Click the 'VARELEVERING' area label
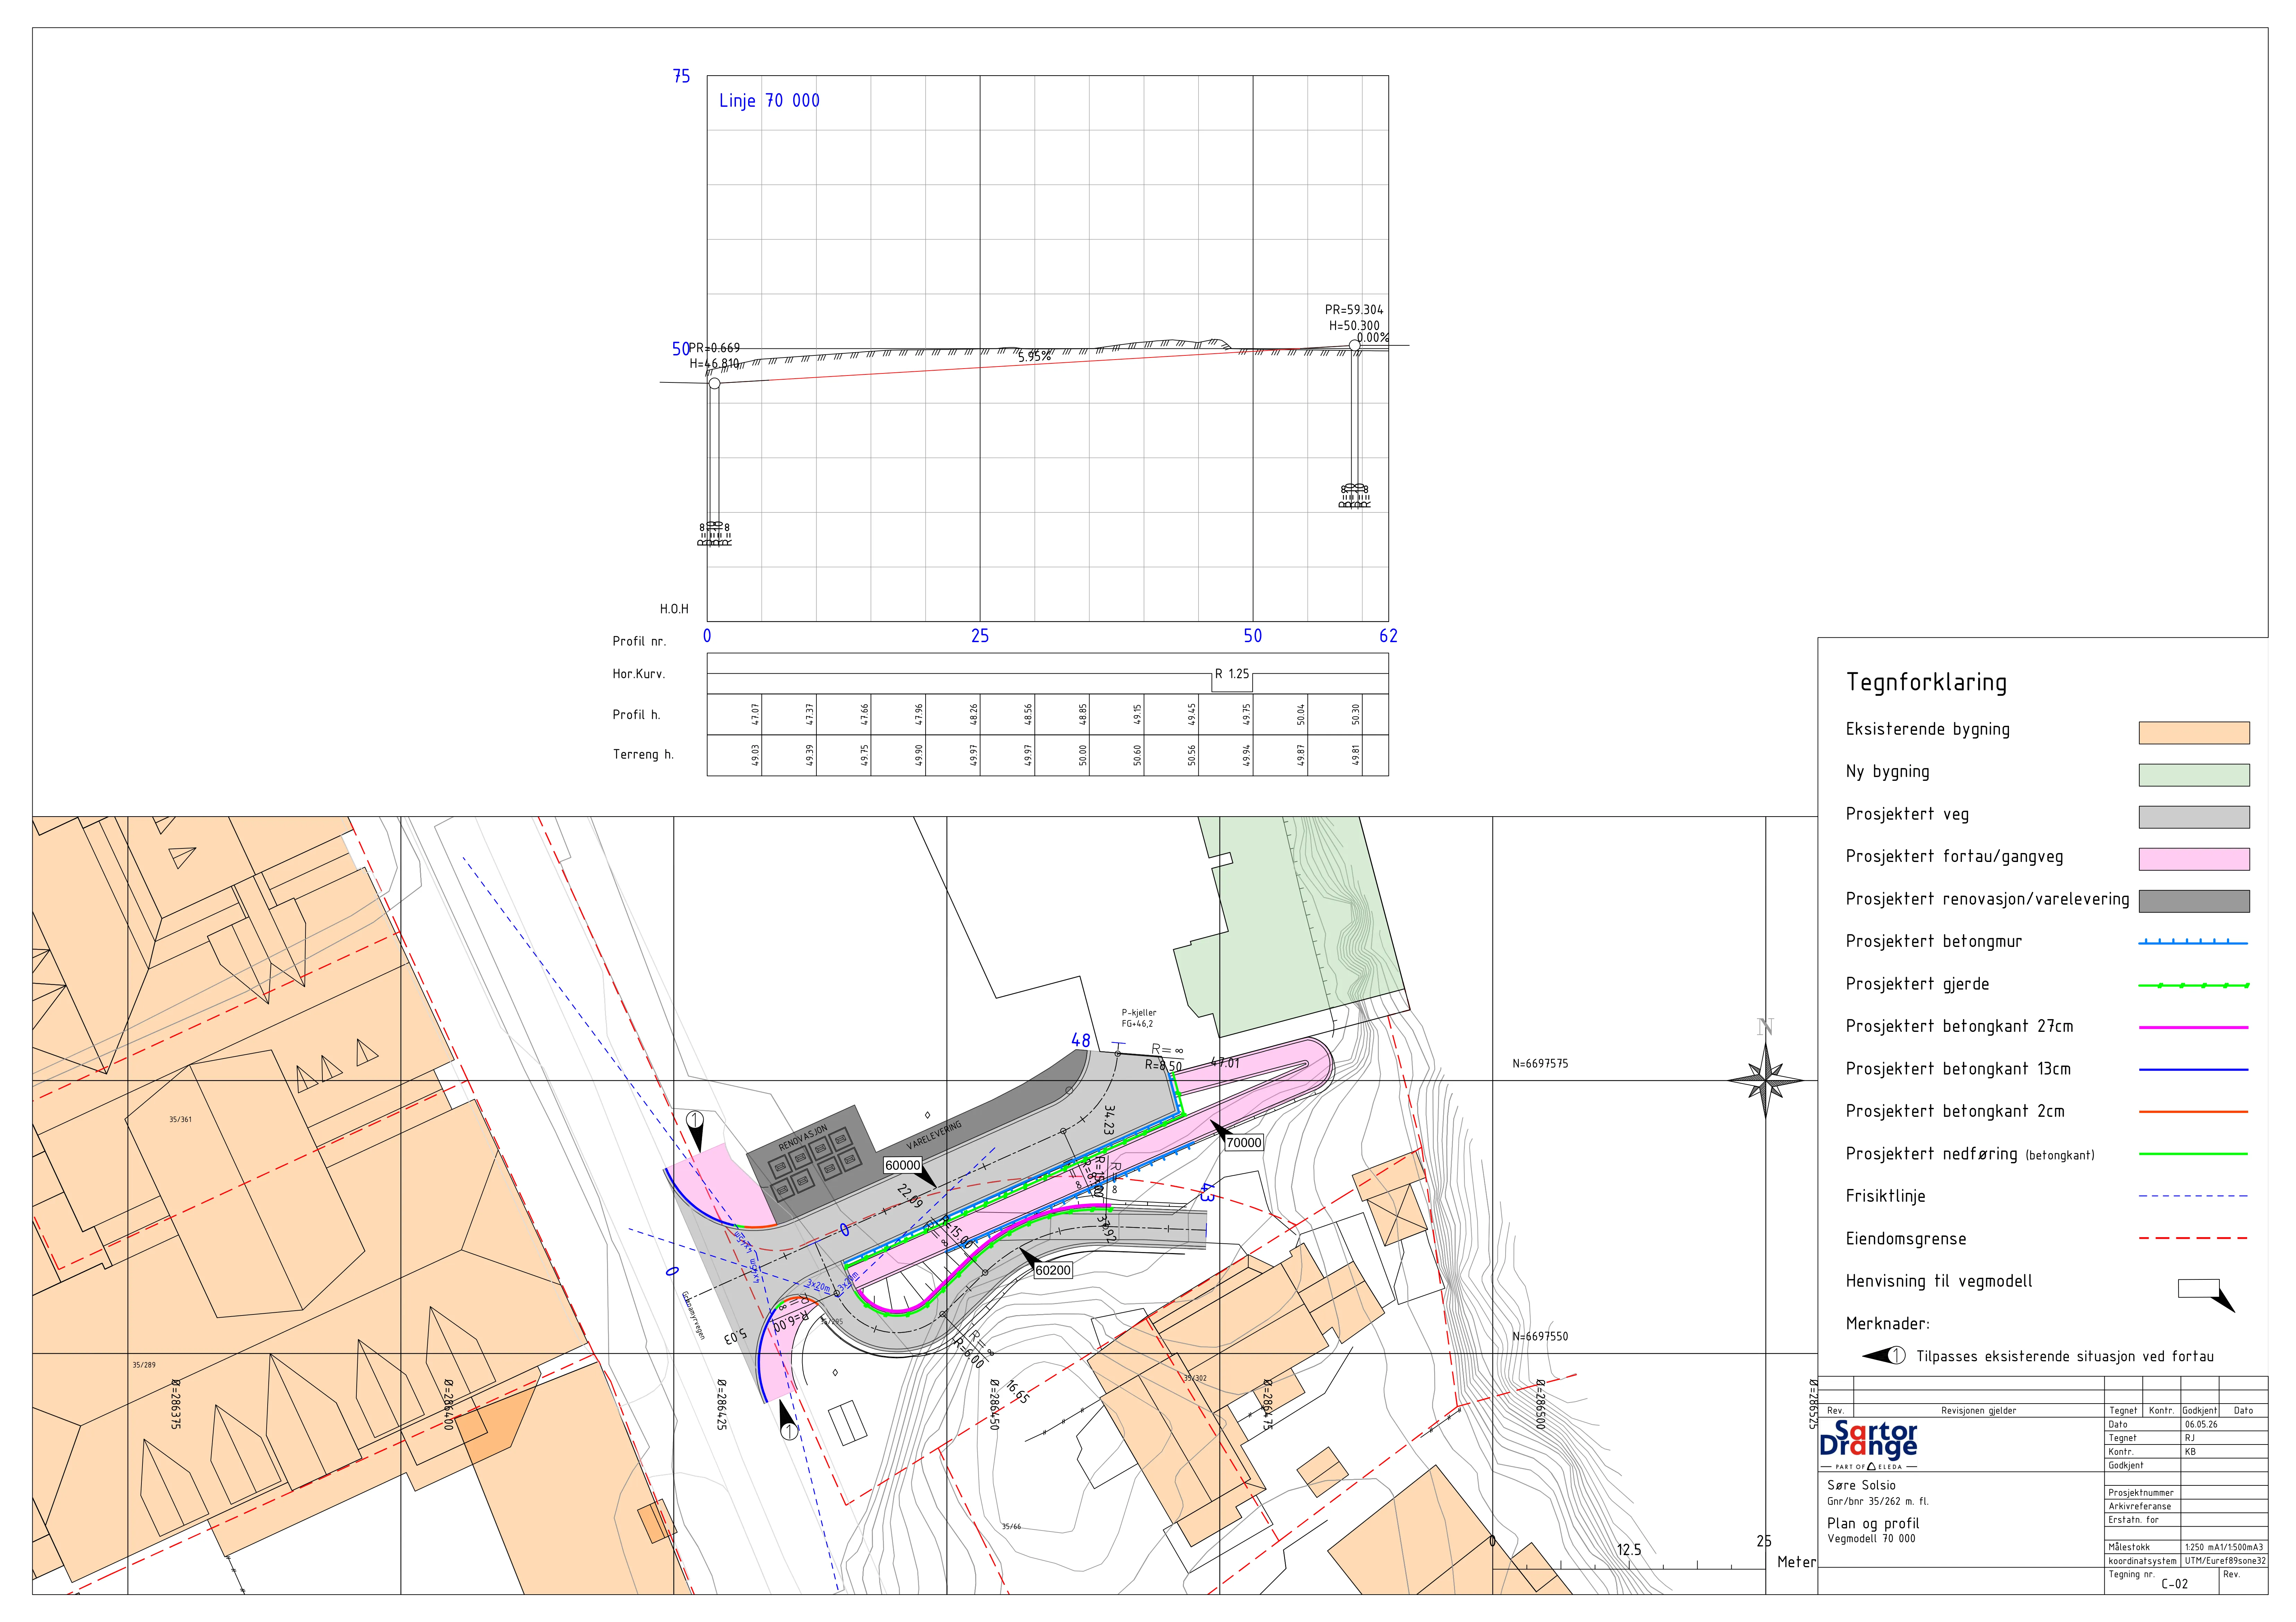The height and width of the screenshot is (1622, 2296). pos(934,1135)
